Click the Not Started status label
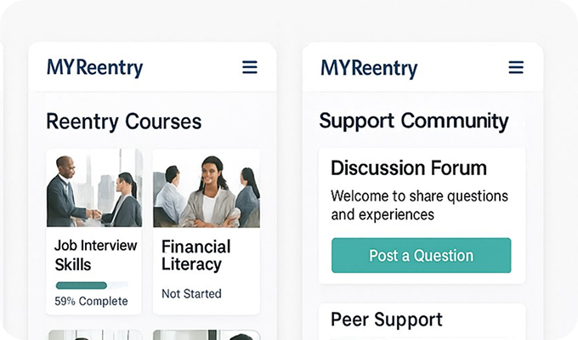578x340 pixels. (x=191, y=294)
